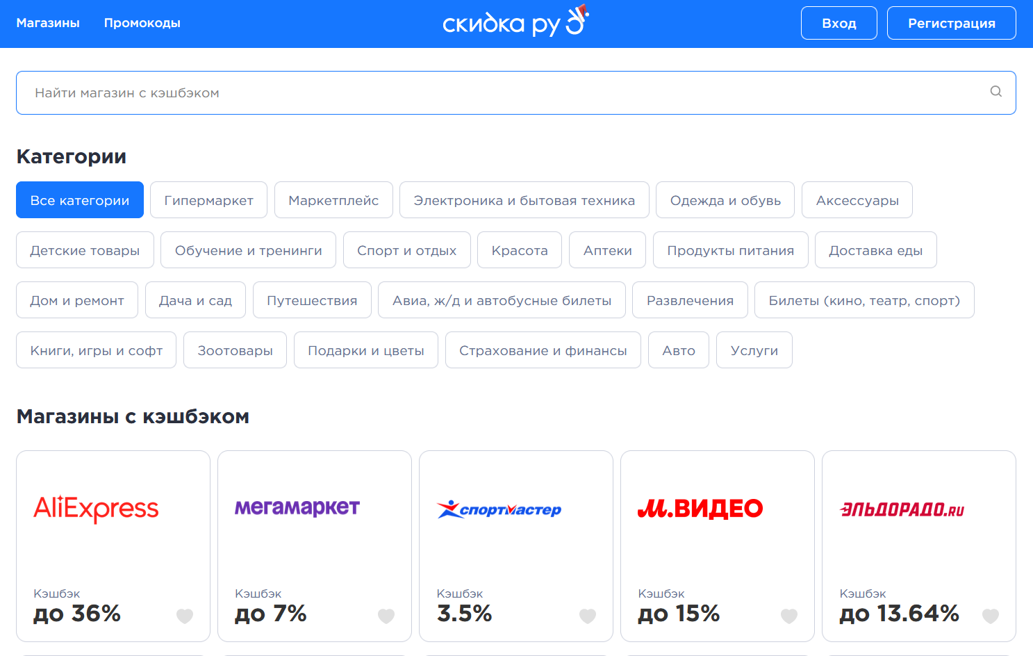Show the Развлечения category
Image resolution: width=1033 pixels, height=656 pixels.
[x=691, y=300]
